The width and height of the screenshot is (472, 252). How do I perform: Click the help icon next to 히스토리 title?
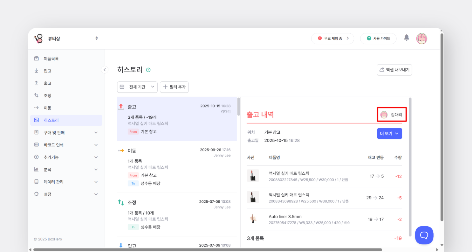coord(148,70)
